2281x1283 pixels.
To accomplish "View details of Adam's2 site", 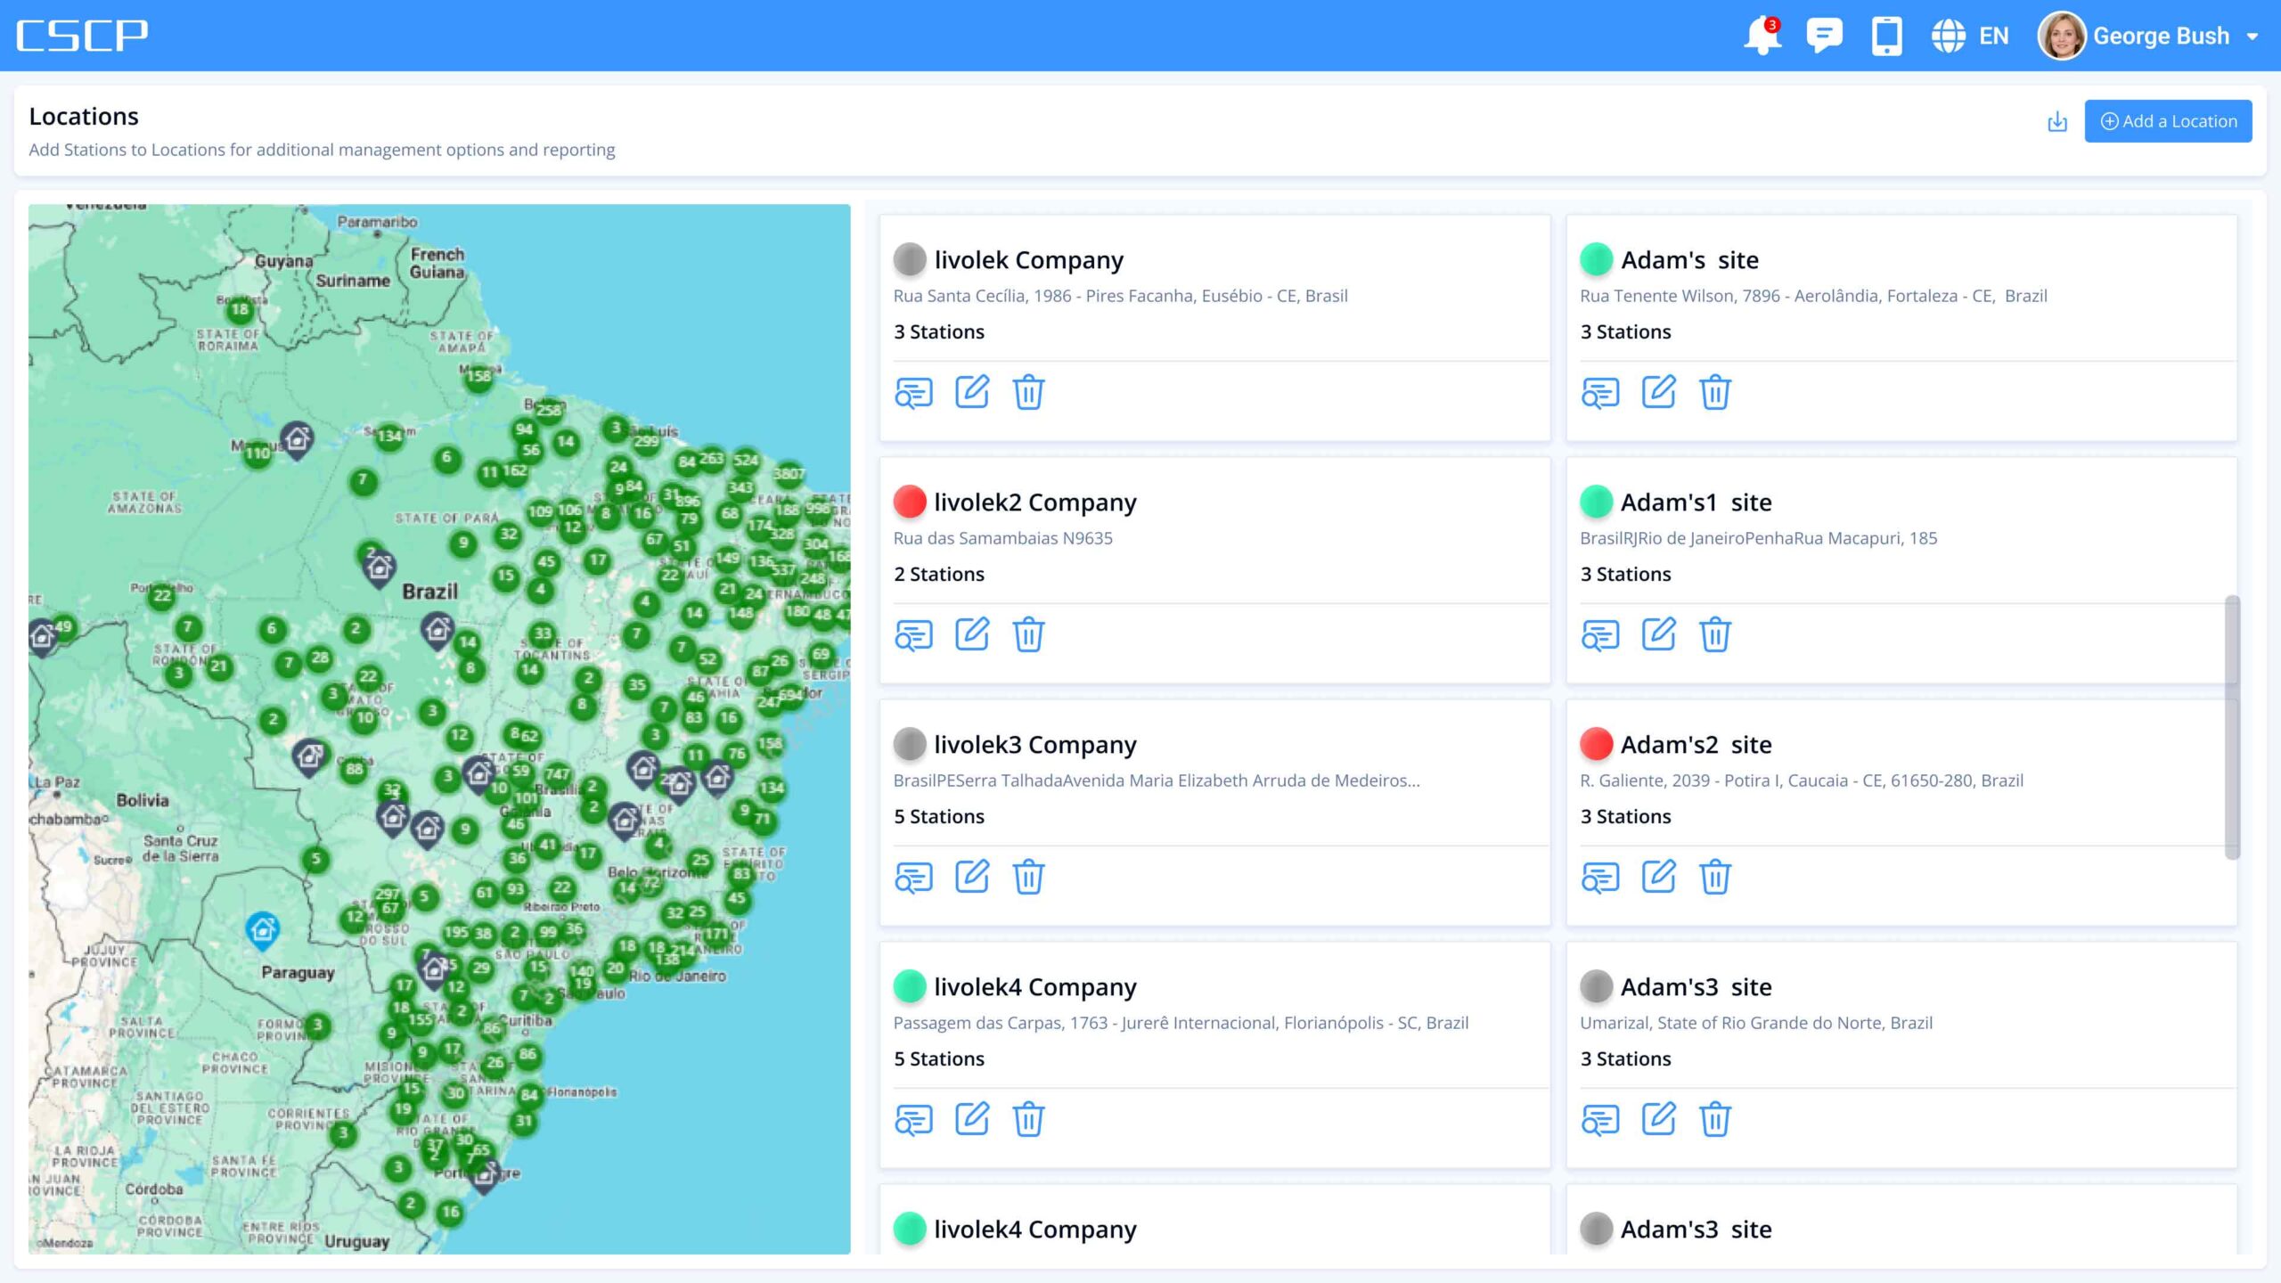I will click(x=1600, y=877).
